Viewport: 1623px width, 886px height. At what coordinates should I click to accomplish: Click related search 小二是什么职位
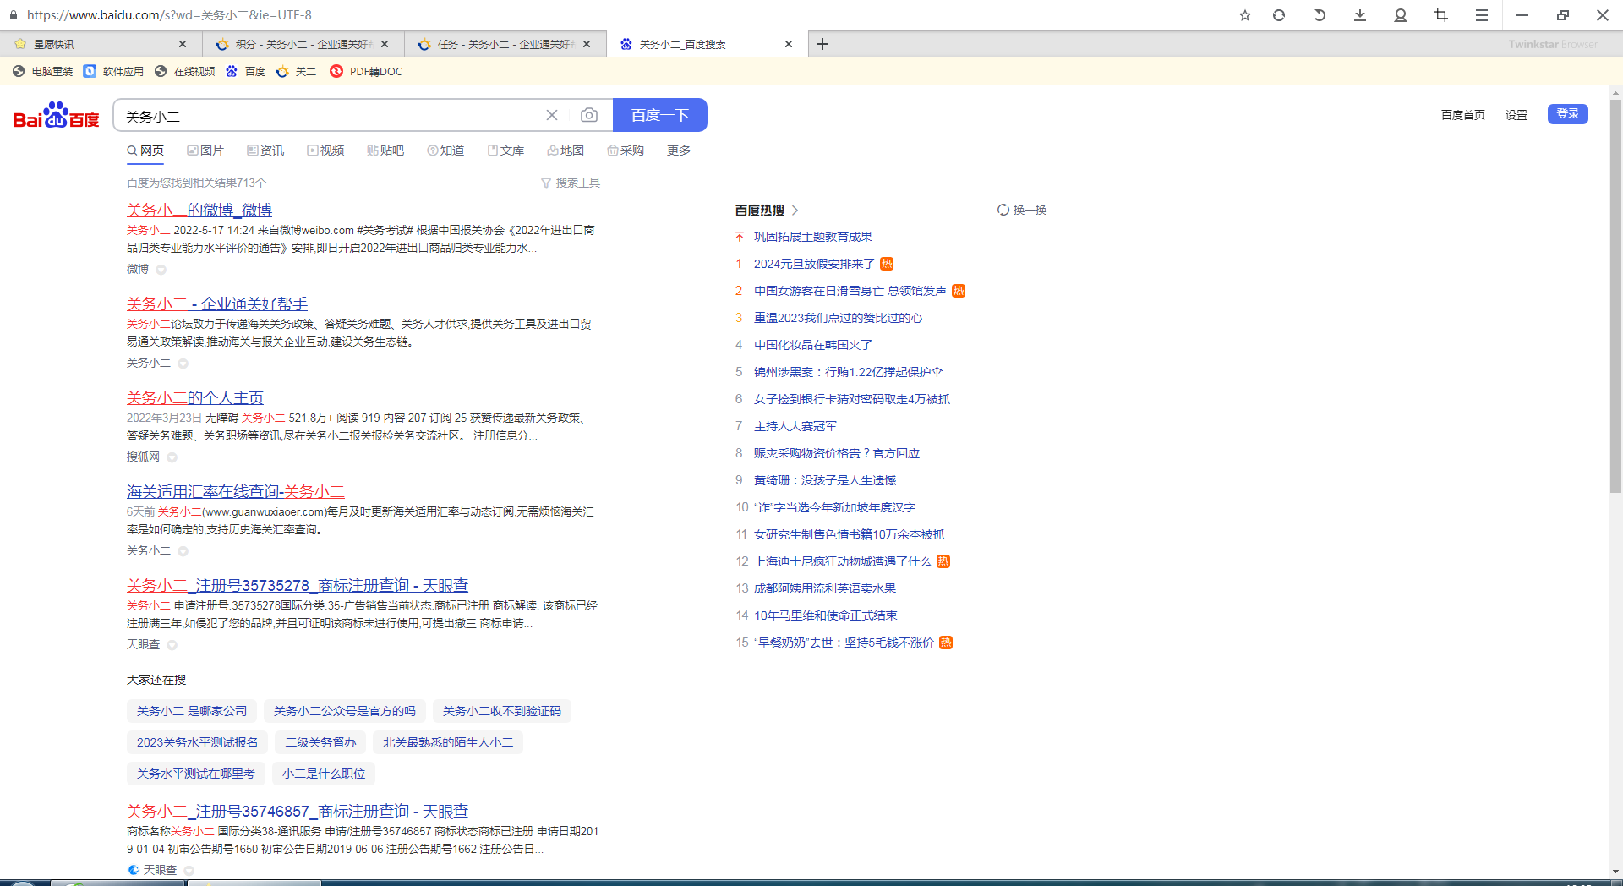[x=324, y=774]
